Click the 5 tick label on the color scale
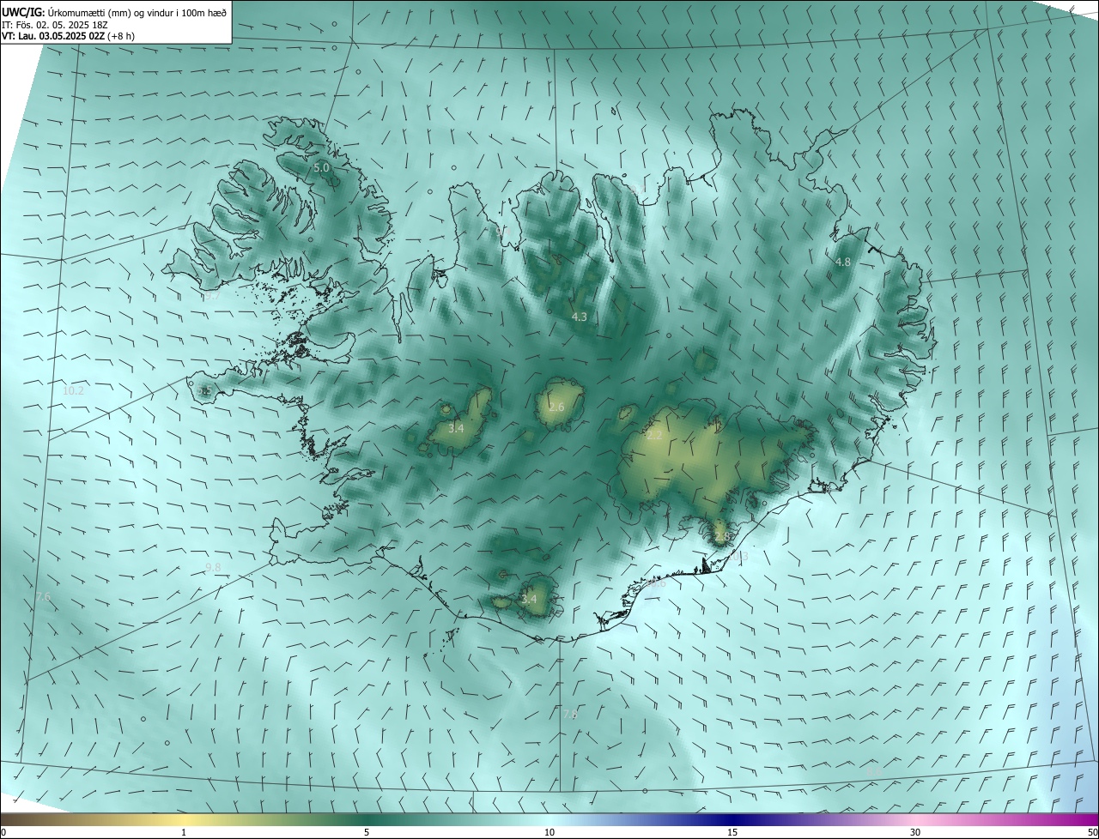The width and height of the screenshot is (1099, 839). (367, 832)
